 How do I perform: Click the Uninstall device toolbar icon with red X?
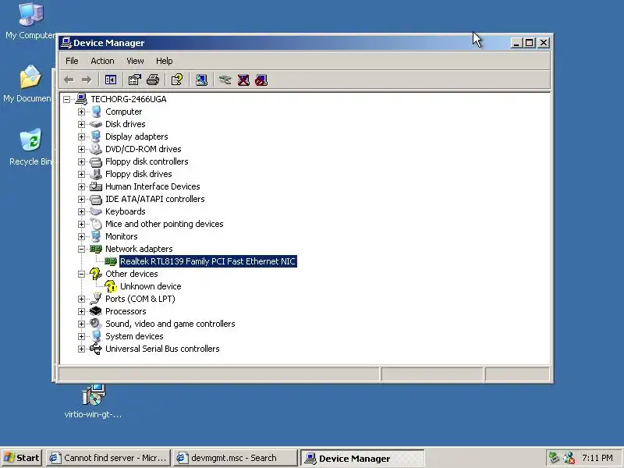[x=243, y=80]
